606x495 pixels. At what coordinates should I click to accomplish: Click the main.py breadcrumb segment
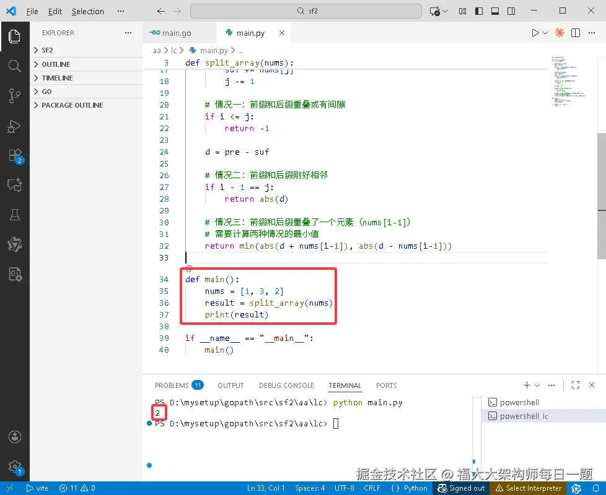coord(209,51)
